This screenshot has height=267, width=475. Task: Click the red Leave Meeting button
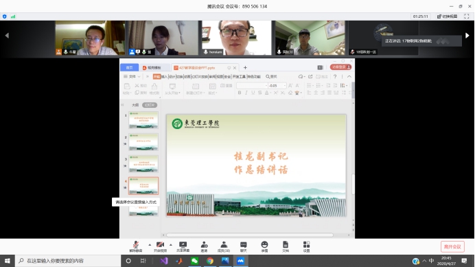[452, 246]
